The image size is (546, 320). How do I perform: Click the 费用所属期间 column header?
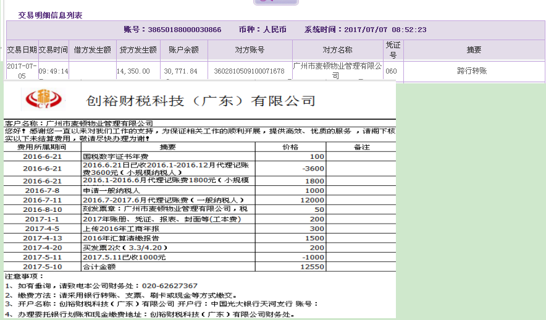(42, 146)
